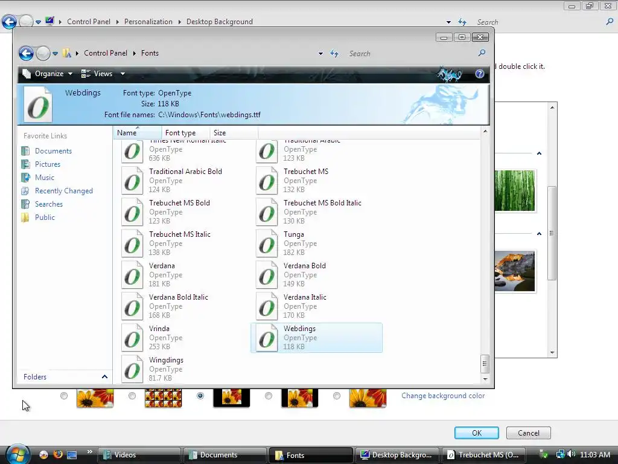Sort by Font type column header
The width and height of the screenshot is (618, 464).
tap(185, 133)
